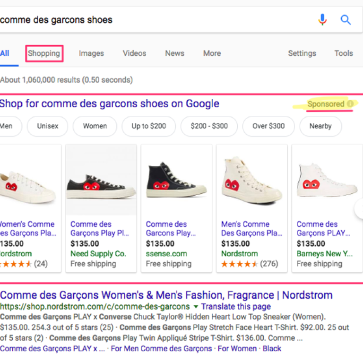Filter by Up to $200
Image resolution: width=363 pixels, height=363 pixels.
tap(148, 126)
